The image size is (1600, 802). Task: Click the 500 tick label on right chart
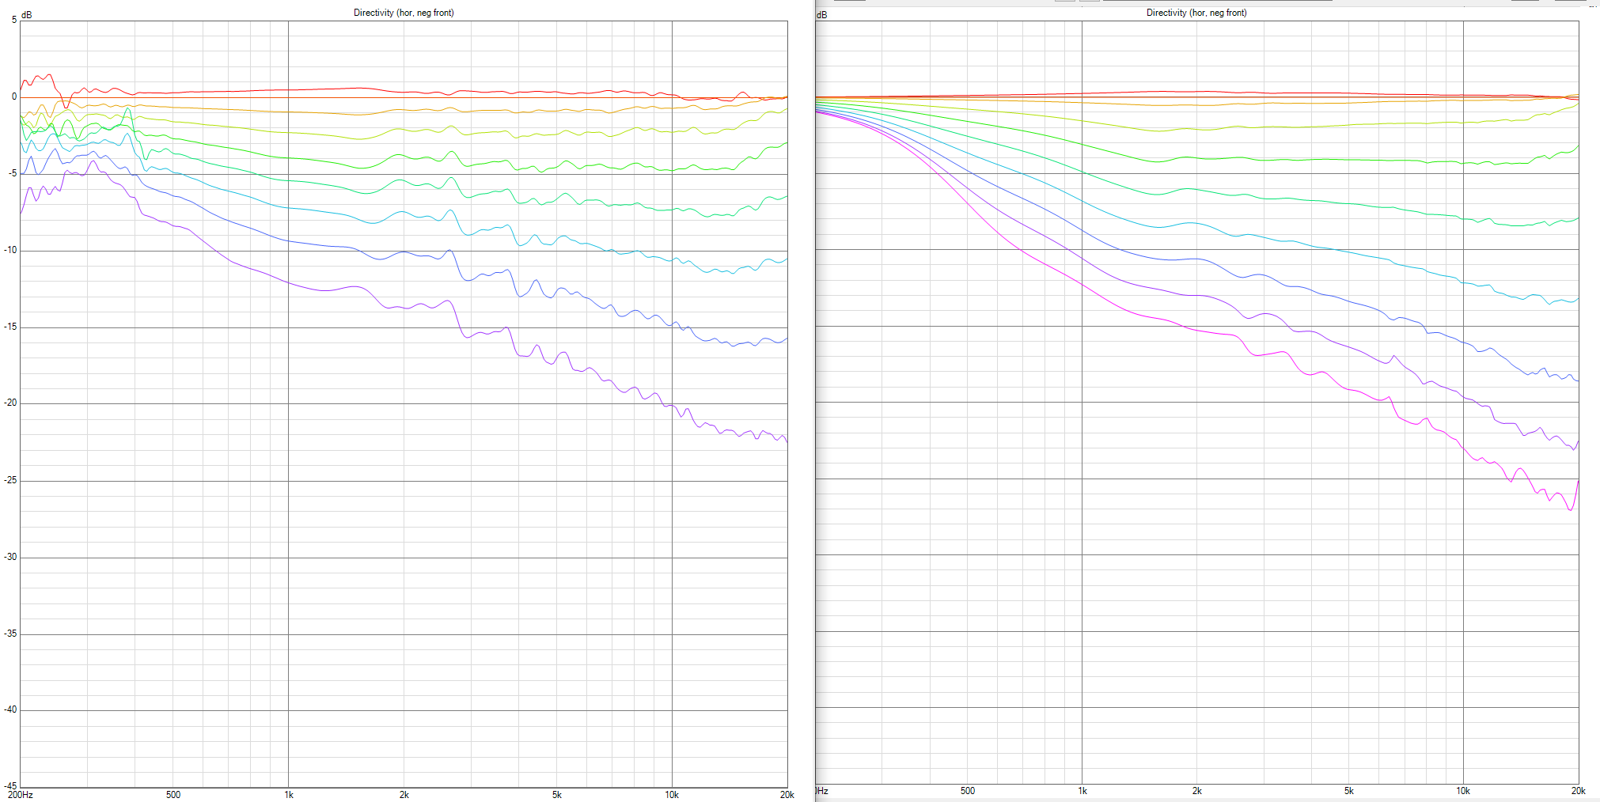tap(968, 791)
